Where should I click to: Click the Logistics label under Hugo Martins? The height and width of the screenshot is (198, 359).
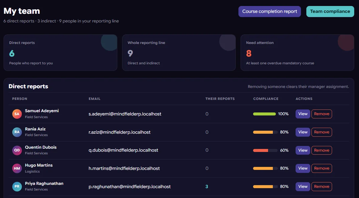(x=32, y=171)
